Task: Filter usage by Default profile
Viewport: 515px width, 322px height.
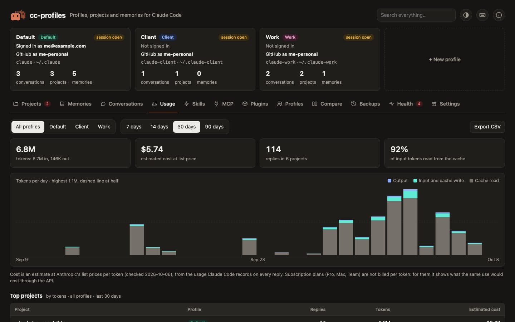Action: (58, 127)
